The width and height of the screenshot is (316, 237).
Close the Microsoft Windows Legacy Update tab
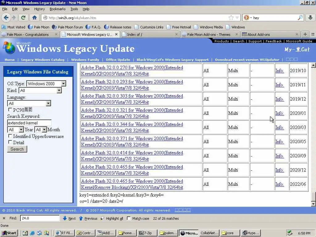(x=116, y=35)
